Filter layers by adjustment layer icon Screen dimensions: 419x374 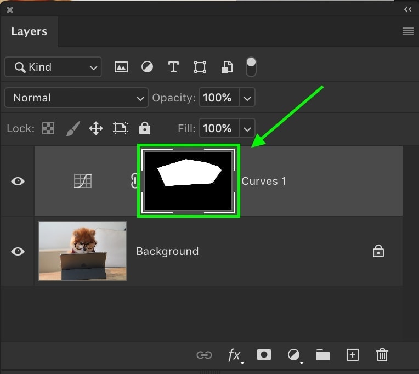147,67
